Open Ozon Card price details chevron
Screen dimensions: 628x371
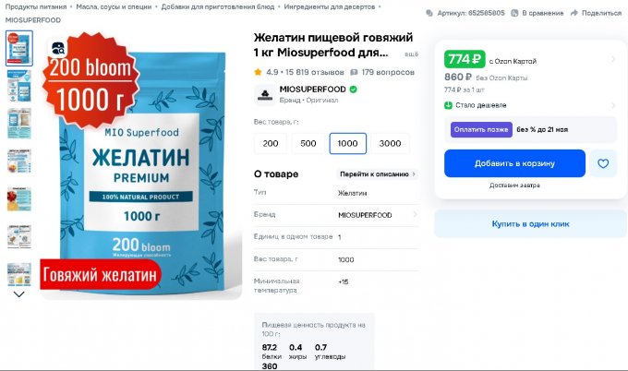[x=613, y=59]
